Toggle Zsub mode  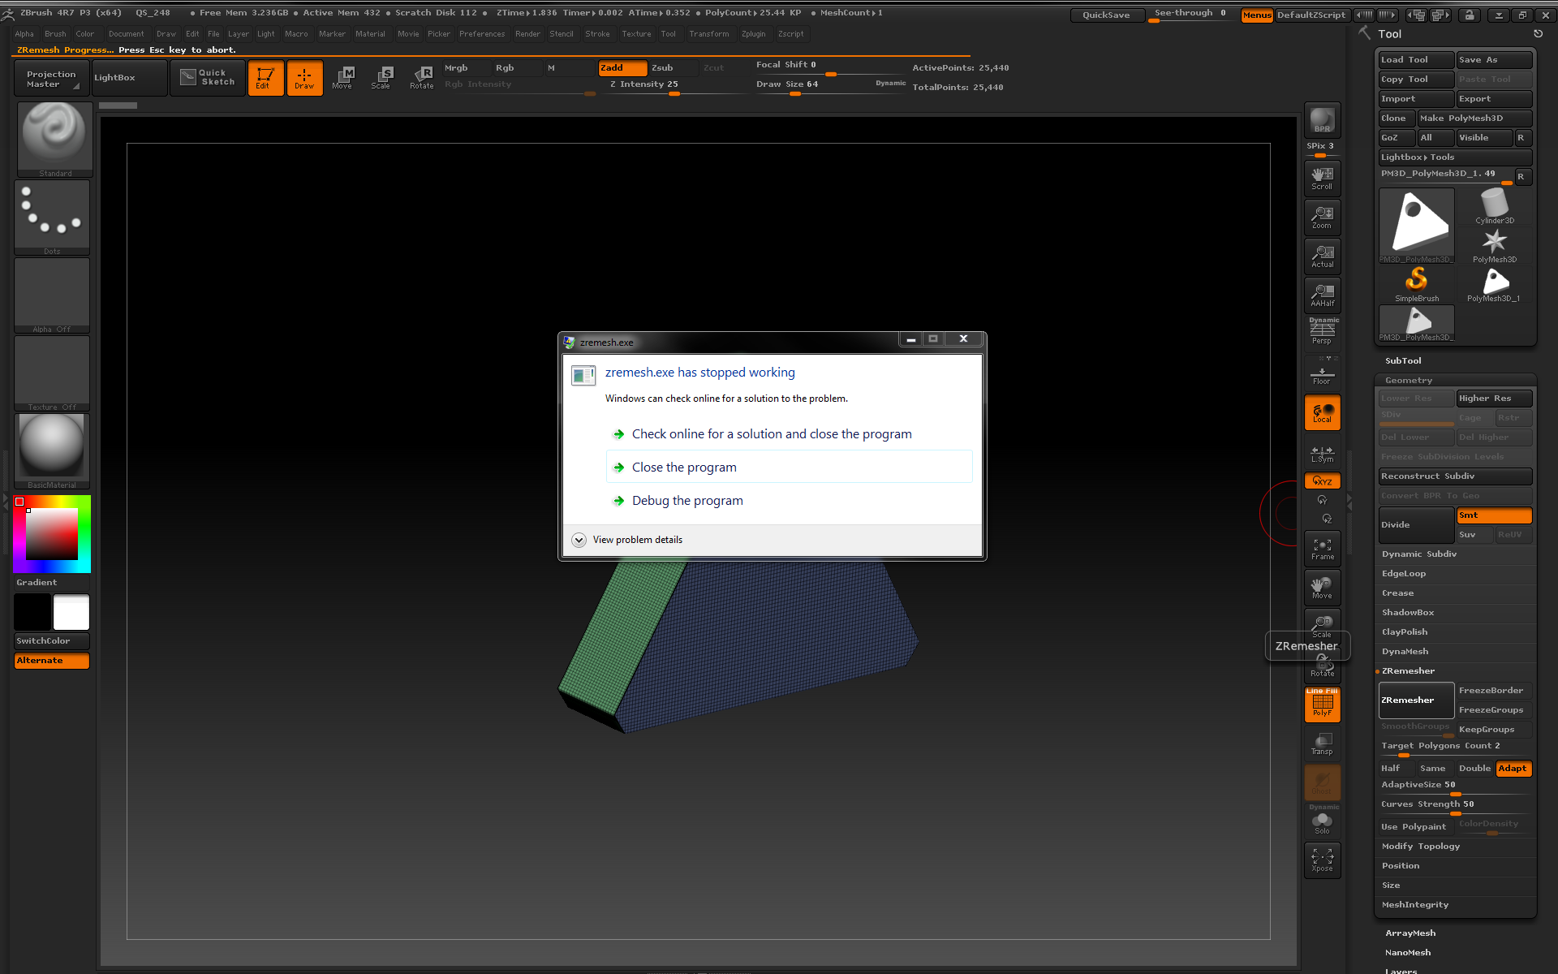pyautogui.click(x=673, y=68)
